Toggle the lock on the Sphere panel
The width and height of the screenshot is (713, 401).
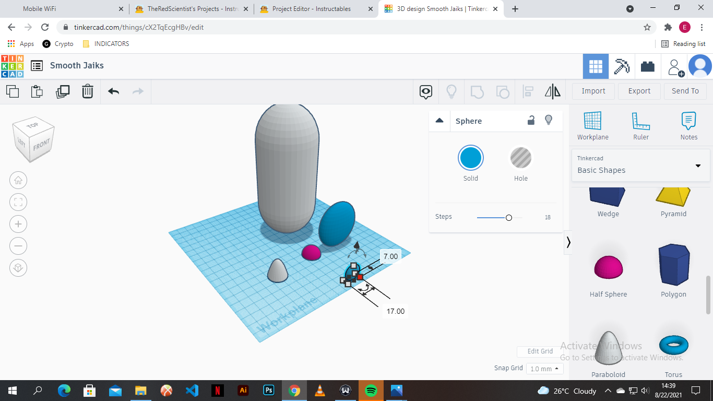pos(531,120)
